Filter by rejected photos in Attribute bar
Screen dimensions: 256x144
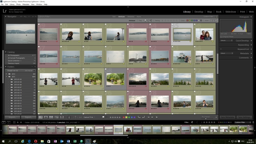[151, 21]
